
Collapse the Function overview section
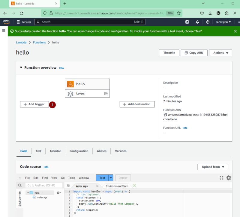20,68
